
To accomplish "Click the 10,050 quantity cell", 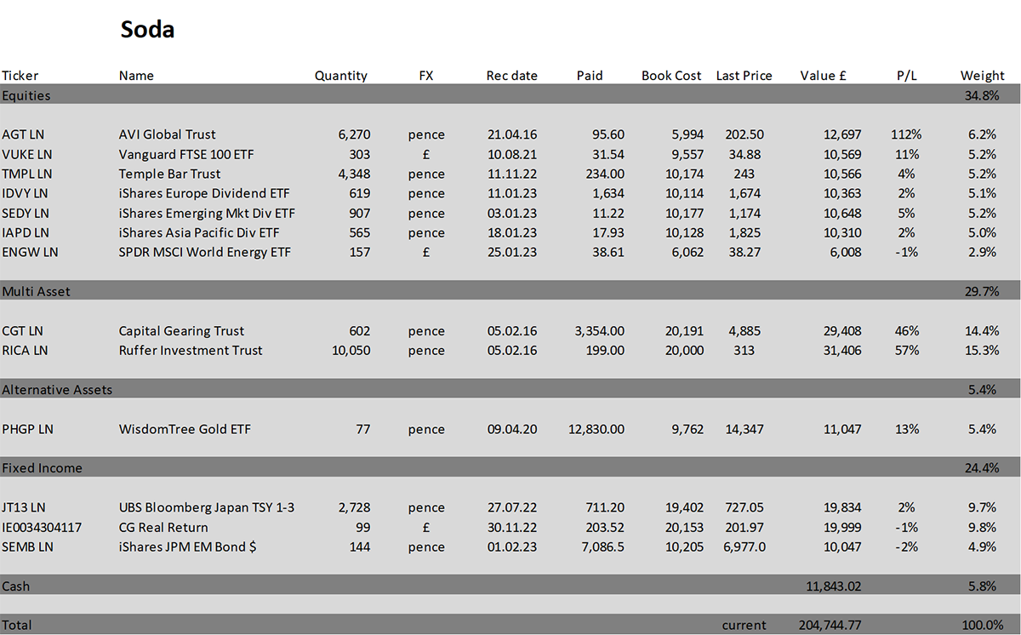I will (351, 350).
